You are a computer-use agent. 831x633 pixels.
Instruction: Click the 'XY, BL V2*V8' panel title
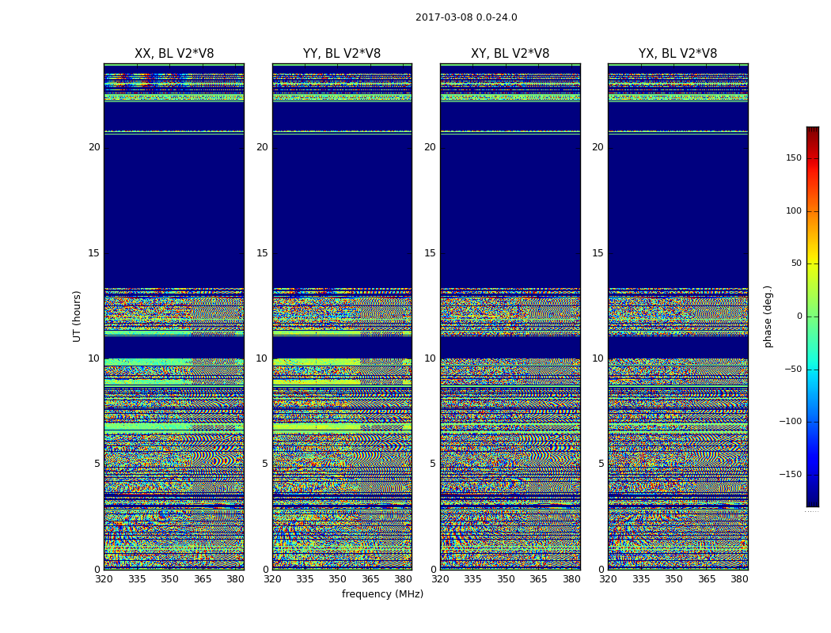[x=510, y=54]
